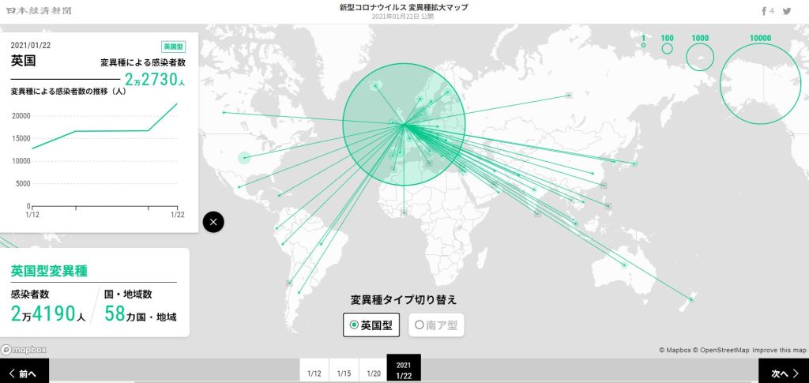Screen dimensions: 809x383
Task: Click the 1000 legend circle
Action: pyautogui.click(x=700, y=57)
